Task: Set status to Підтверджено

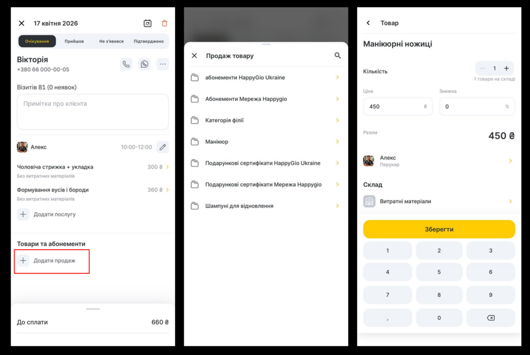Action: [x=149, y=41]
